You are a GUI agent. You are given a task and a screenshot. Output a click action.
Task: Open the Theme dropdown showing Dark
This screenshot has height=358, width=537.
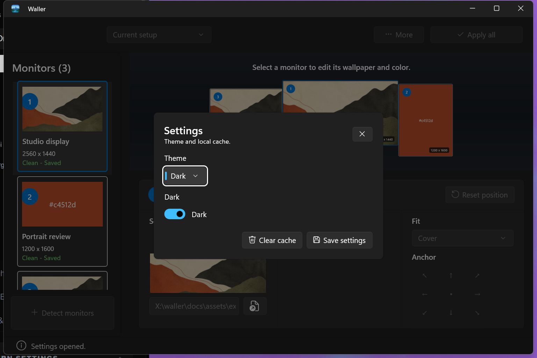coord(185,176)
